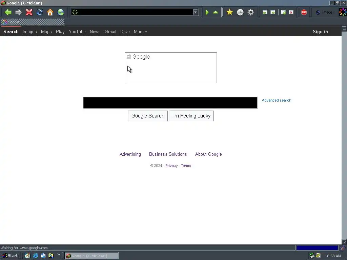Click the blue page-loading progress bar
The width and height of the screenshot is (347, 260).
click(x=317, y=248)
